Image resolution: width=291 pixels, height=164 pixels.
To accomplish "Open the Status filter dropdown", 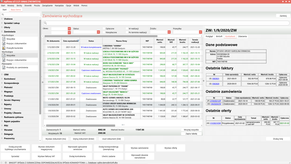I will click(98, 32).
